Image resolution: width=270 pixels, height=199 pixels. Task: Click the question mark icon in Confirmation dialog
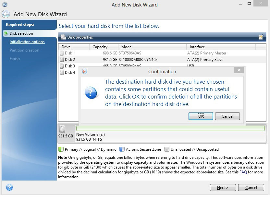[x=91, y=92]
